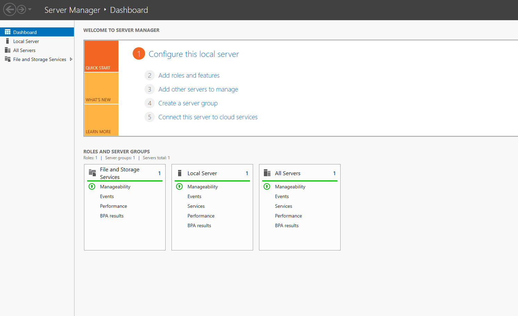Click the forward navigation arrow icon
The image size is (518, 316).
22,9
